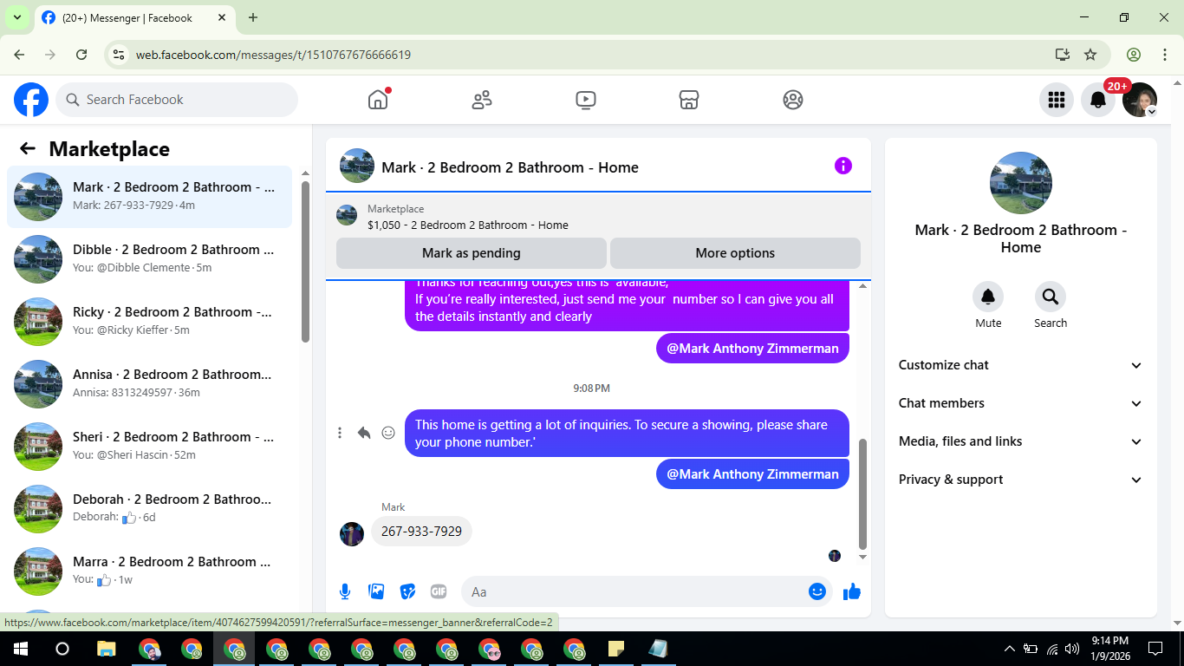Reply to the inquiries message arrow
Screen dimensions: 1184x666
point(364,433)
